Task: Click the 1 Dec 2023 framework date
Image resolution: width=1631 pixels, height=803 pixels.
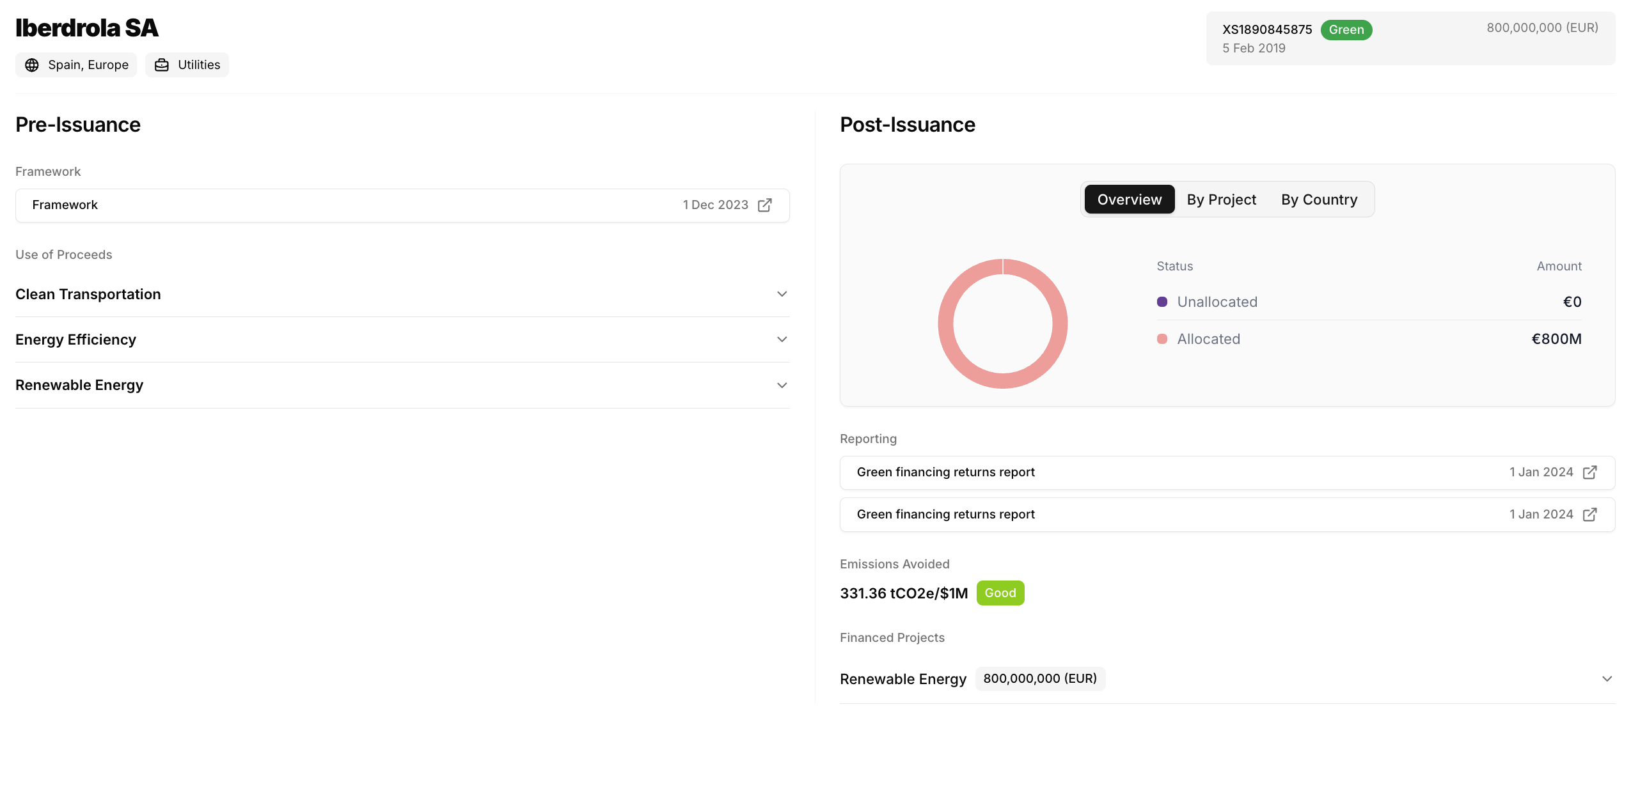Action: point(715,205)
